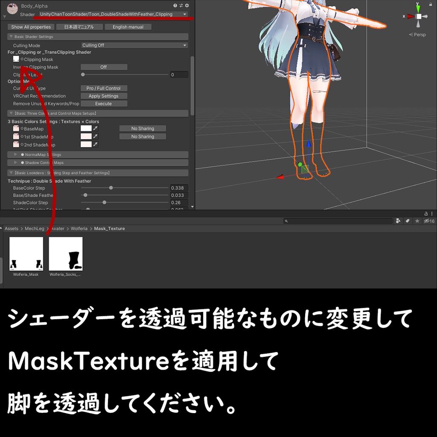Click the Body_Alpha material preview sphere
Image resolution: width=437 pixels, height=437 pixels.
click(x=12, y=9)
